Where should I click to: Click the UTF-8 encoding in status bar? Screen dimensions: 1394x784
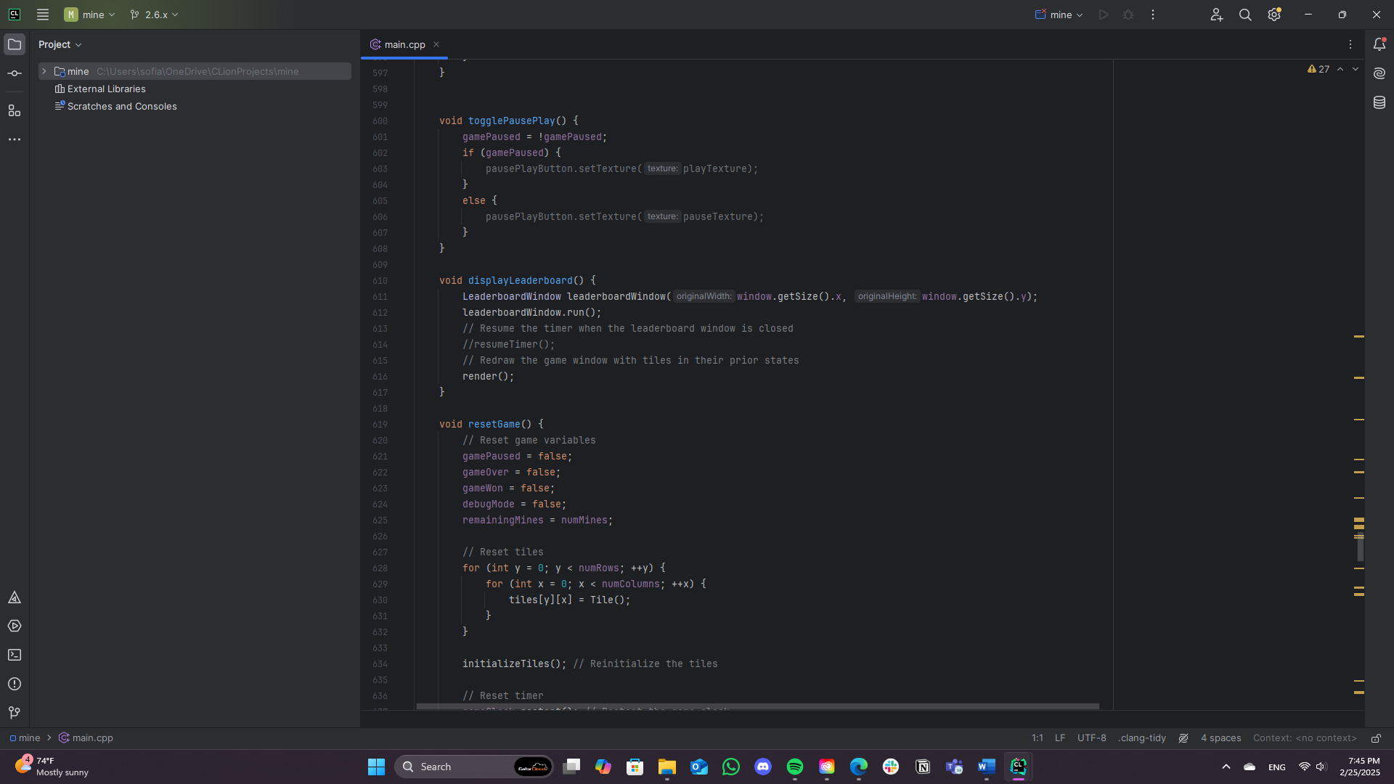click(1091, 738)
